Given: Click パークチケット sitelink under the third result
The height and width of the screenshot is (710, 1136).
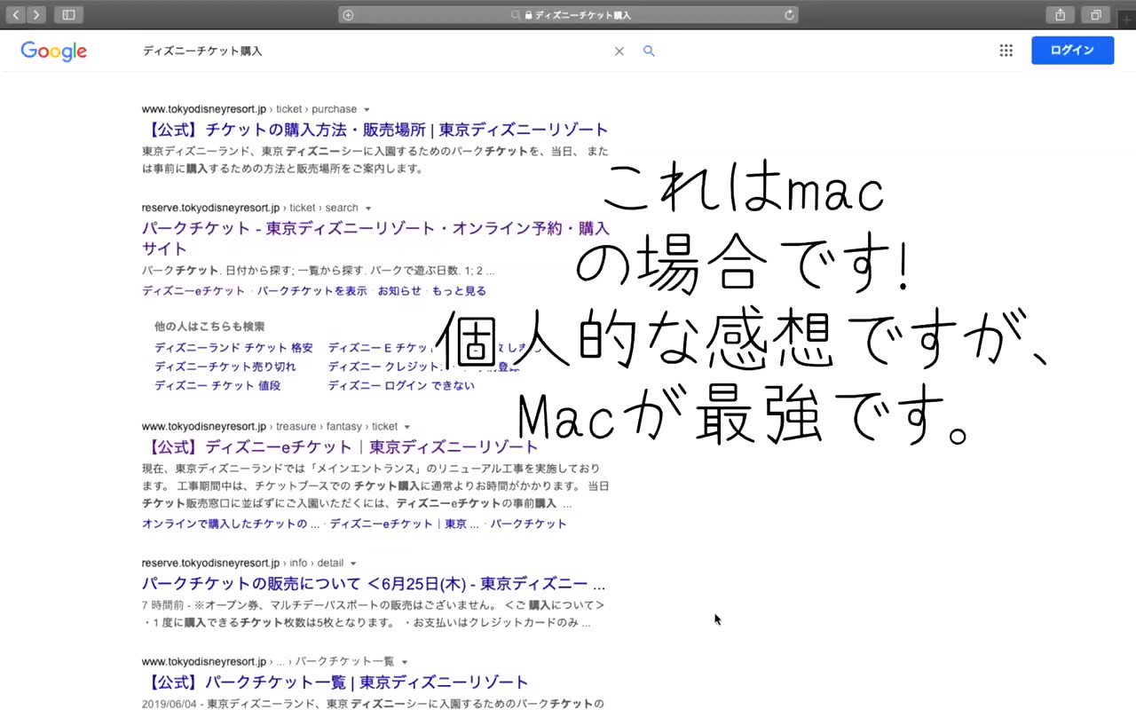Looking at the screenshot, I should coord(528,524).
